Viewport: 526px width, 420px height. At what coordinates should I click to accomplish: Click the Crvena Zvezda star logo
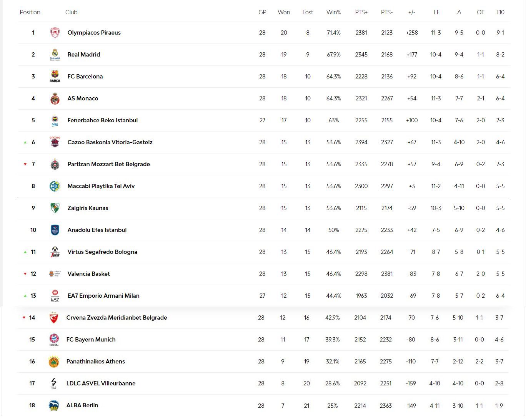(54, 318)
